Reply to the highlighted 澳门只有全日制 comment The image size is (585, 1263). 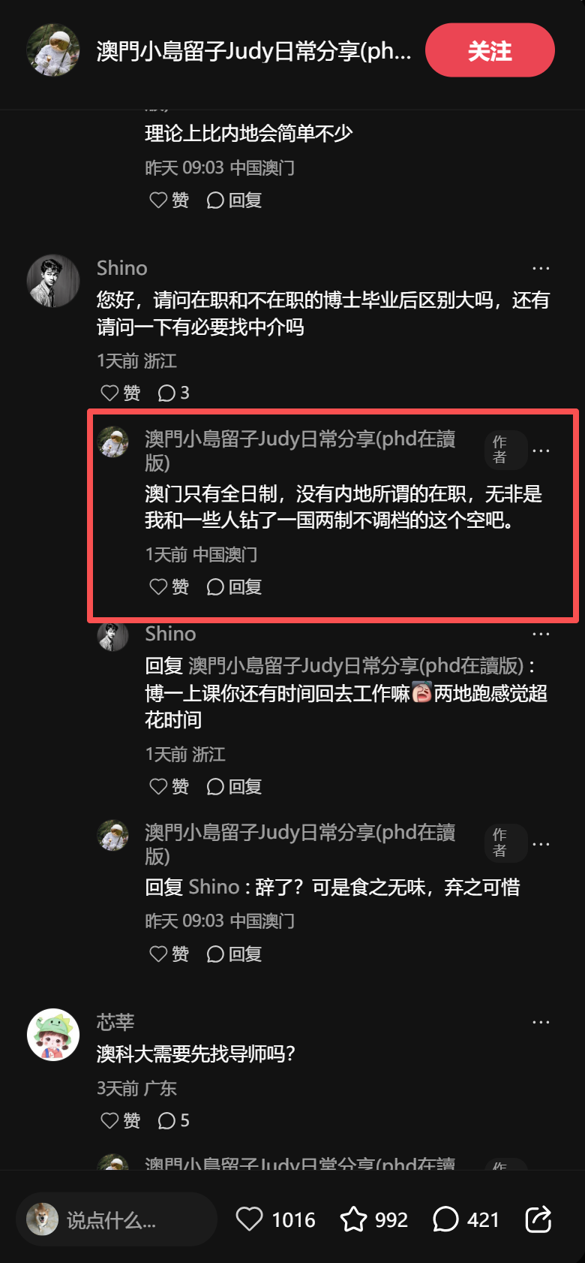[233, 586]
